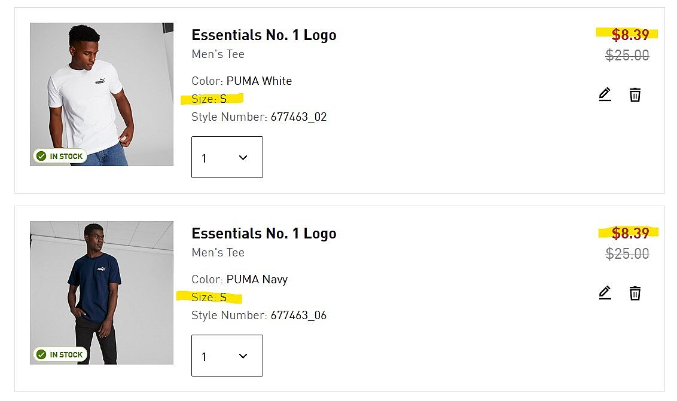Open Essentials No. 1 Logo white tee title

click(x=264, y=35)
